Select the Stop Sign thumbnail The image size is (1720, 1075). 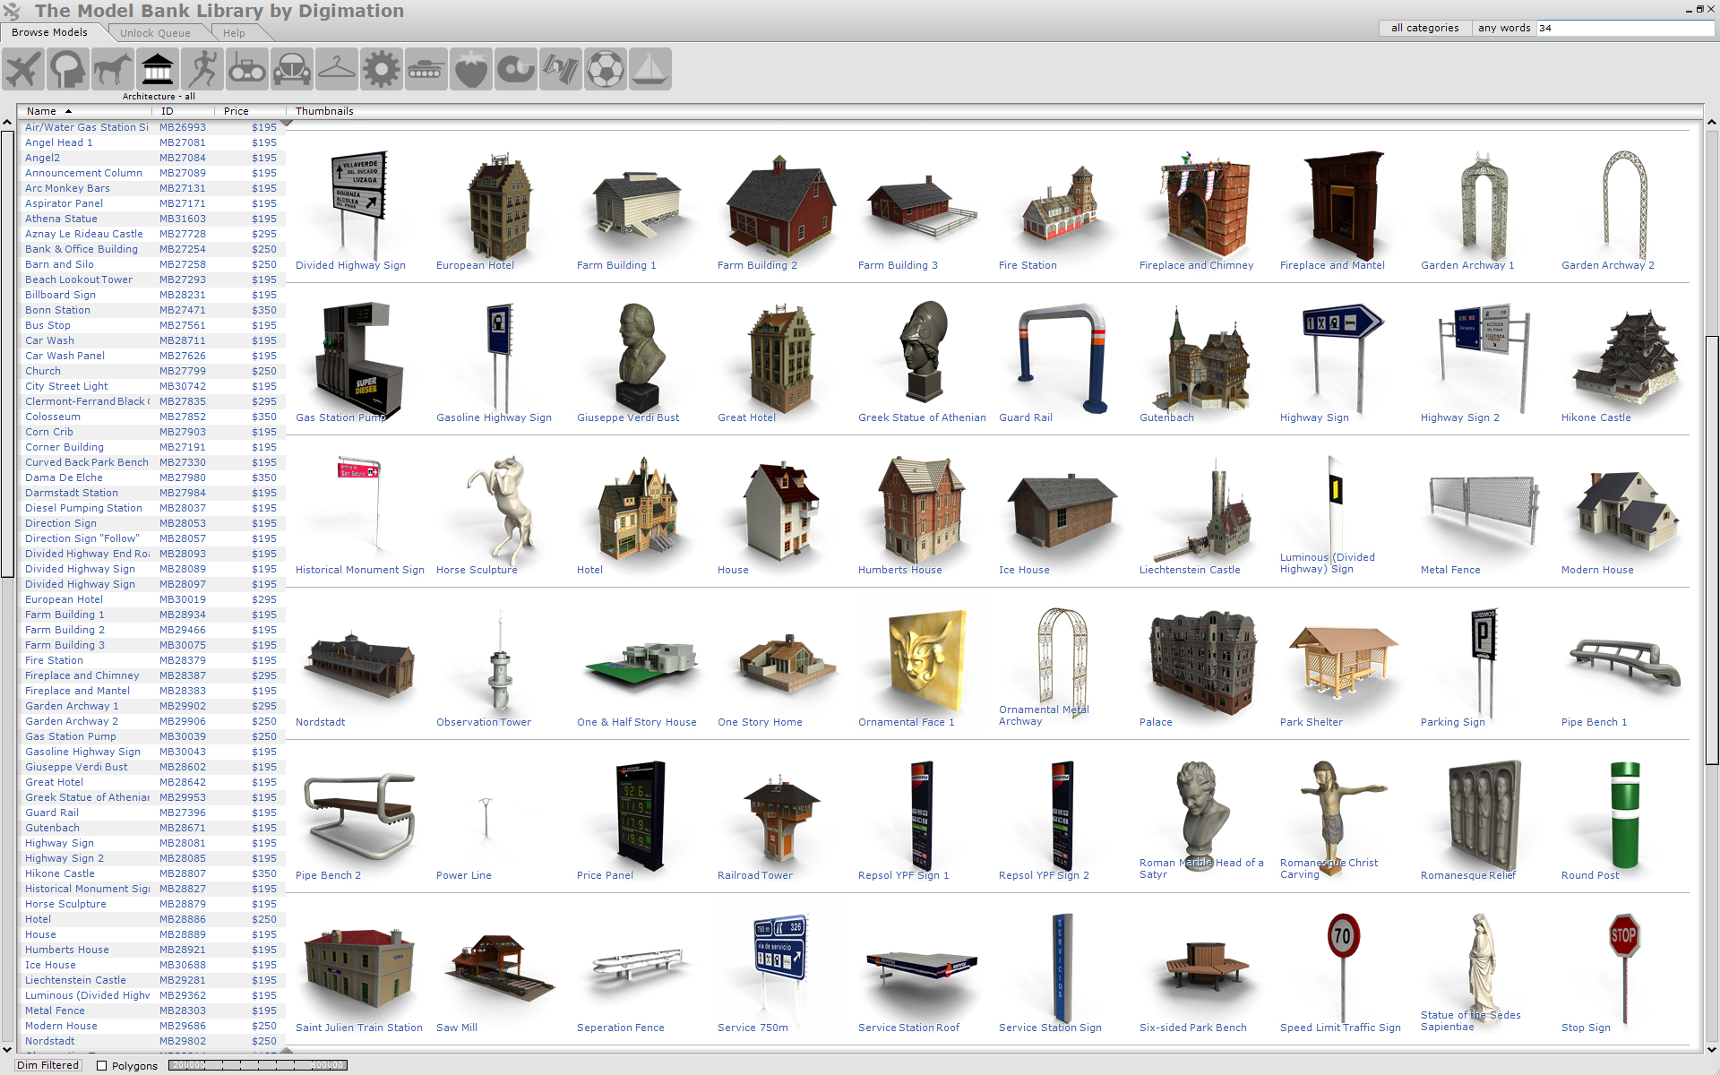1624,970
